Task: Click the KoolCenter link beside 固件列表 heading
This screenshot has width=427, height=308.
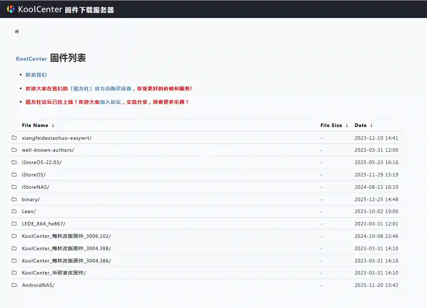Action: [31, 59]
